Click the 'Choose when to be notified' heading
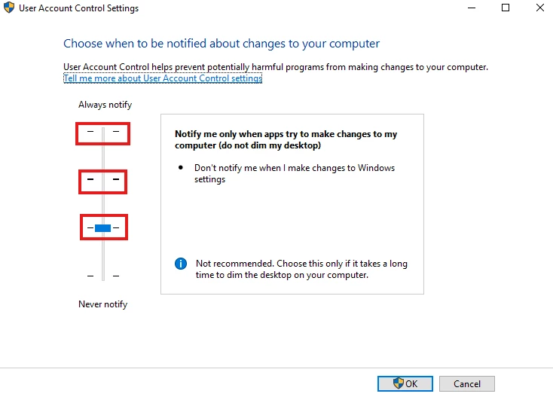 coord(222,44)
